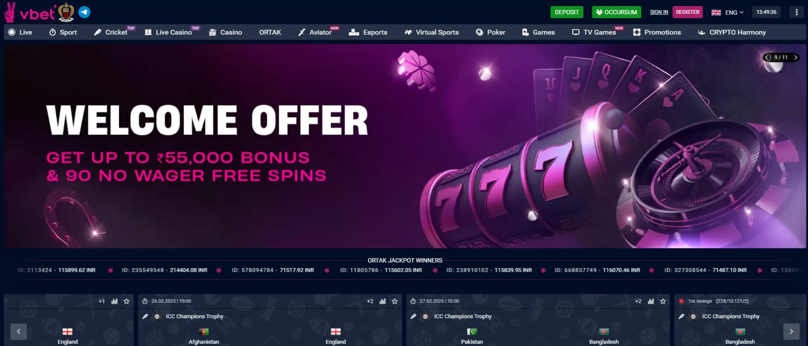Slide match cards to the left
This screenshot has width=808, height=346.
[x=19, y=332]
